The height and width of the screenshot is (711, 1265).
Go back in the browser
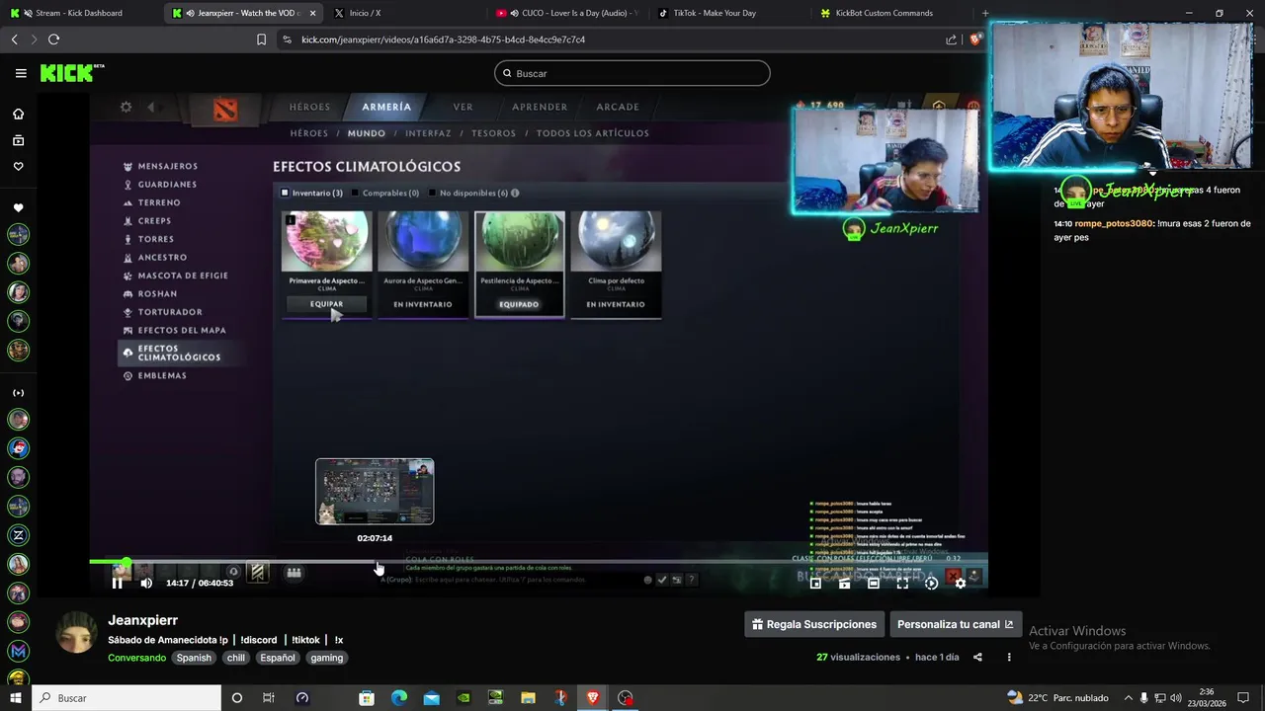14,39
